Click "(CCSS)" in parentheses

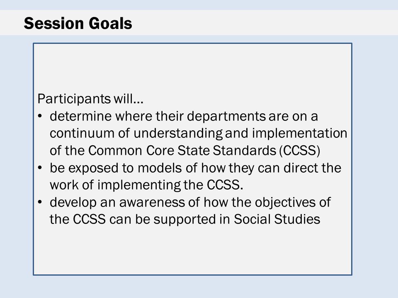300,151
